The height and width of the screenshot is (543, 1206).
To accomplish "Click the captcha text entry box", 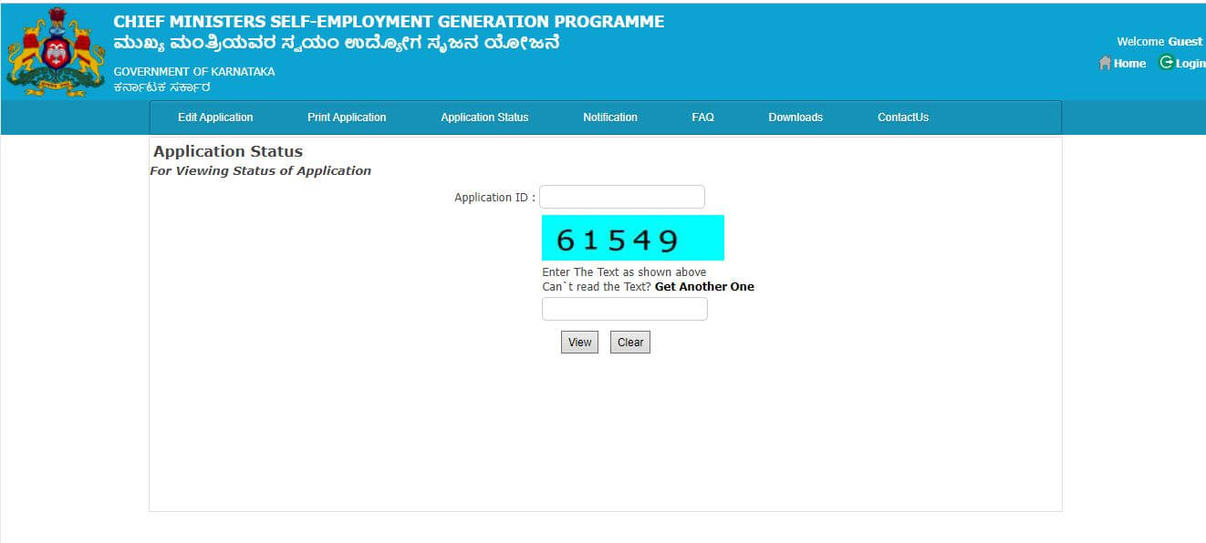I will [624, 308].
